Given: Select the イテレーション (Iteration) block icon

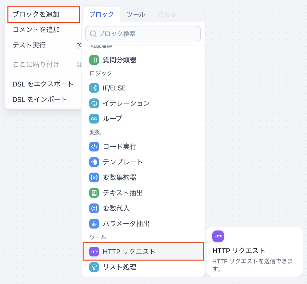Looking at the screenshot, I should click(94, 103).
